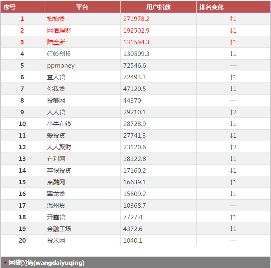This screenshot has width=271, height=268.
Task: Click the 网贷舆情(wangdaiyuqing) footer label
Action: click(46, 263)
